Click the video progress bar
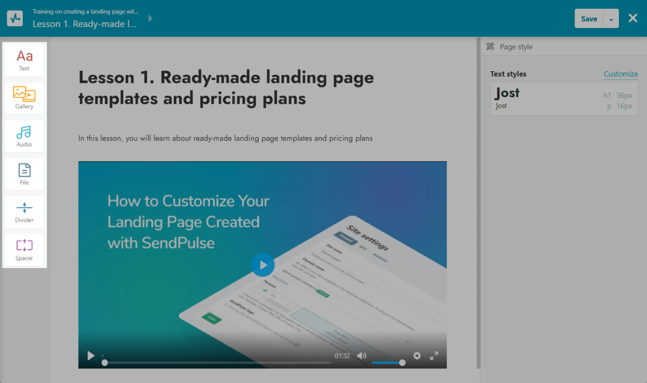 tap(217, 363)
